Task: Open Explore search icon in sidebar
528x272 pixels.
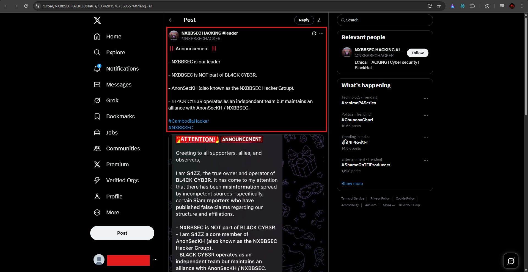Action: tap(97, 52)
